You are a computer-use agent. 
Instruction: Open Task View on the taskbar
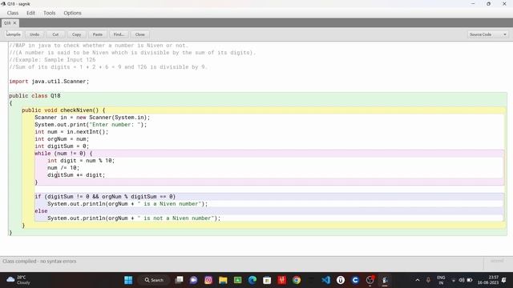click(x=179, y=280)
